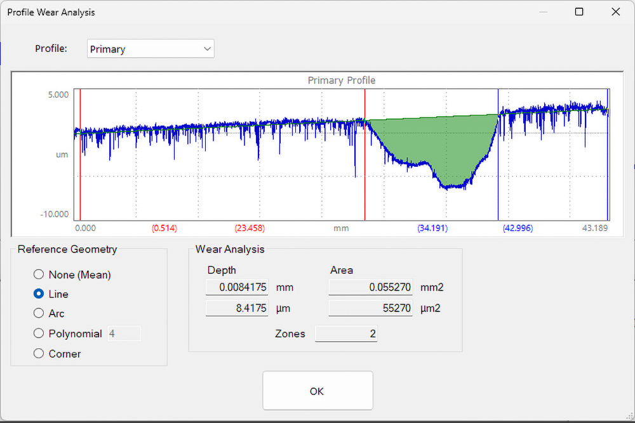Image resolution: width=635 pixels, height=423 pixels.
Task: Click the Wear Analysis group label
Action: tap(230, 249)
